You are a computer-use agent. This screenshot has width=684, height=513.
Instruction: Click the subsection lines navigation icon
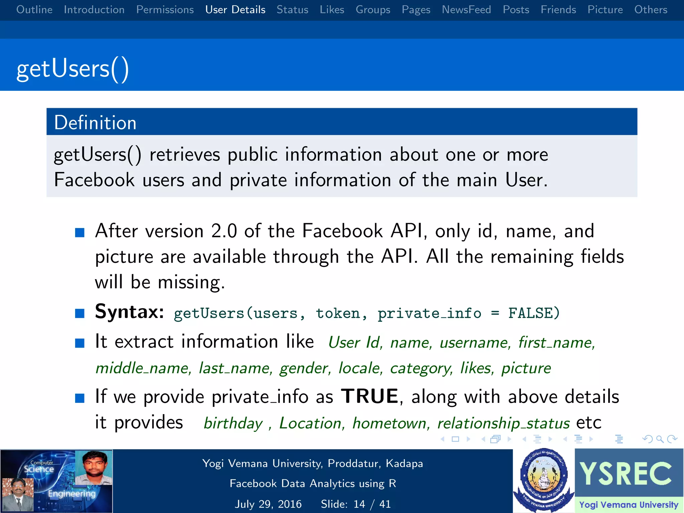pyautogui.click(x=537, y=439)
